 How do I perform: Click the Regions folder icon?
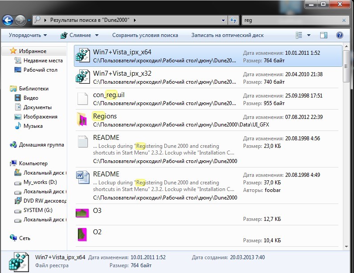(82, 119)
